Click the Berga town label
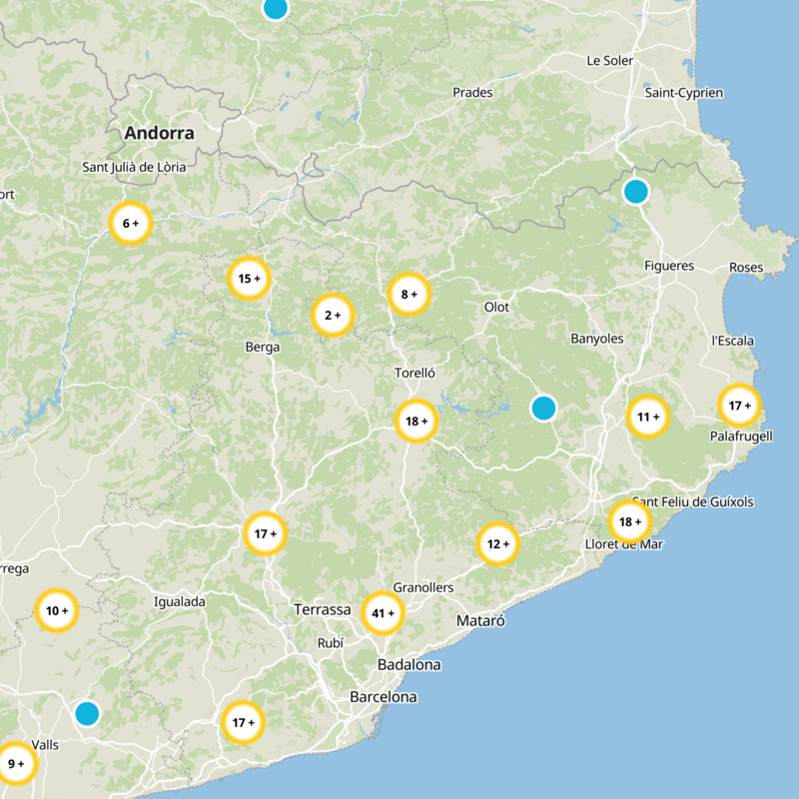The width and height of the screenshot is (799, 799). (x=263, y=347)
